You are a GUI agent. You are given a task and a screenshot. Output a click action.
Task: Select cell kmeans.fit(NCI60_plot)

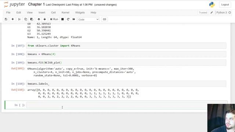[x=126, y=63]
